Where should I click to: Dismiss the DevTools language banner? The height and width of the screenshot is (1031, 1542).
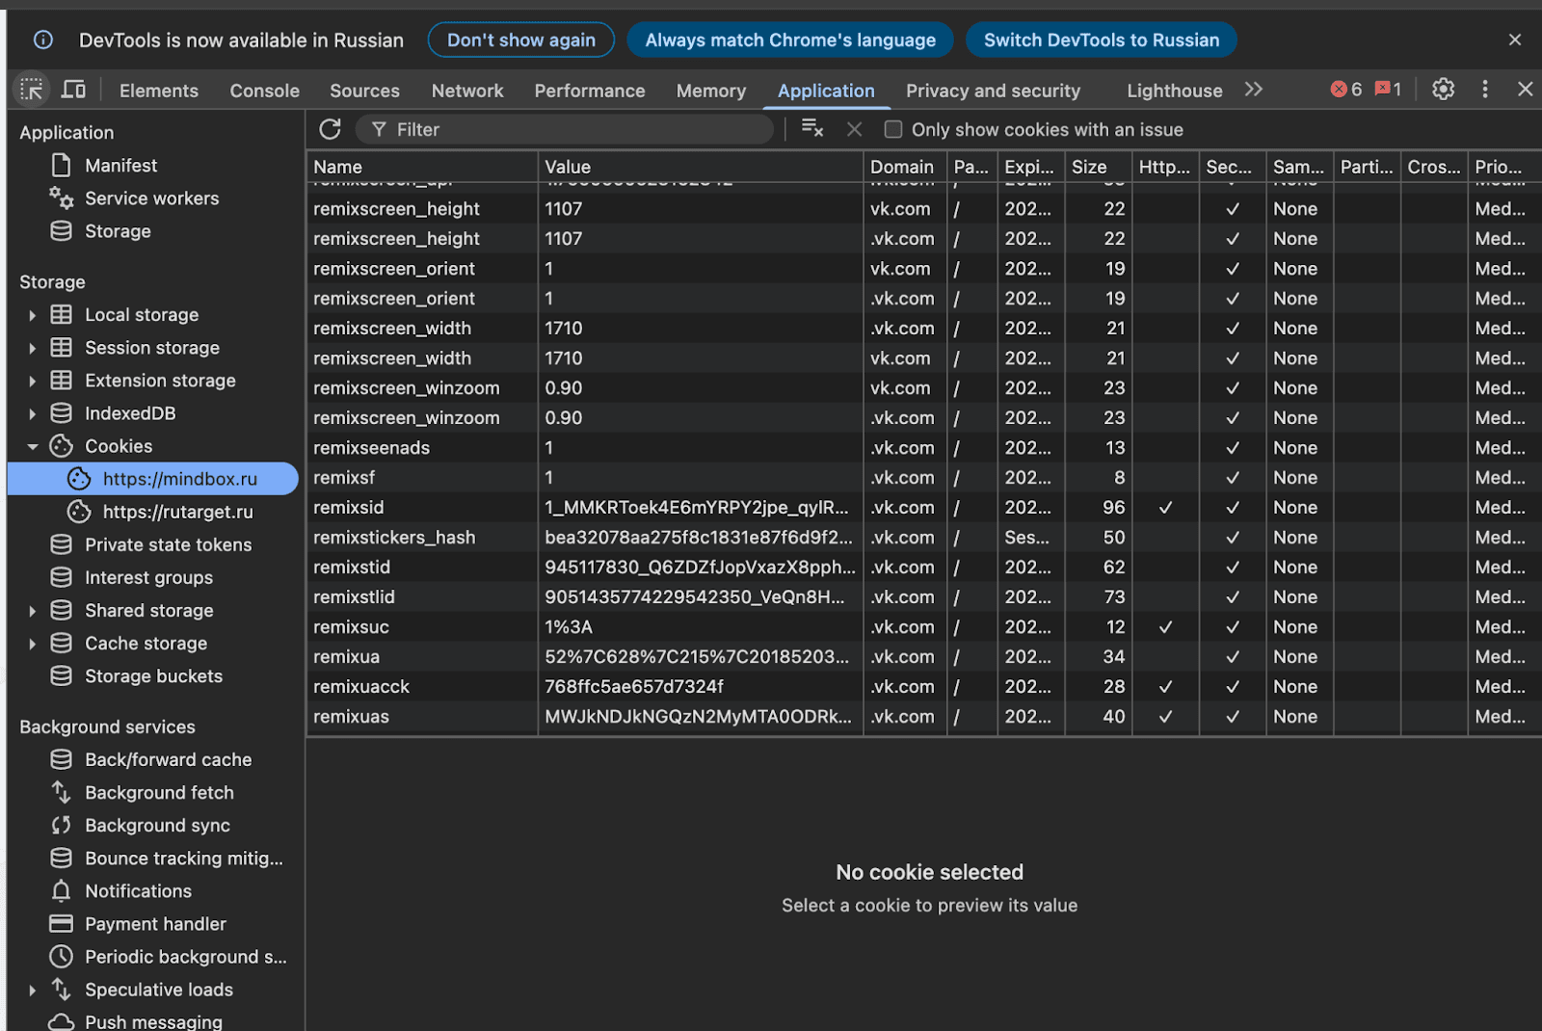coord(1515,40)
